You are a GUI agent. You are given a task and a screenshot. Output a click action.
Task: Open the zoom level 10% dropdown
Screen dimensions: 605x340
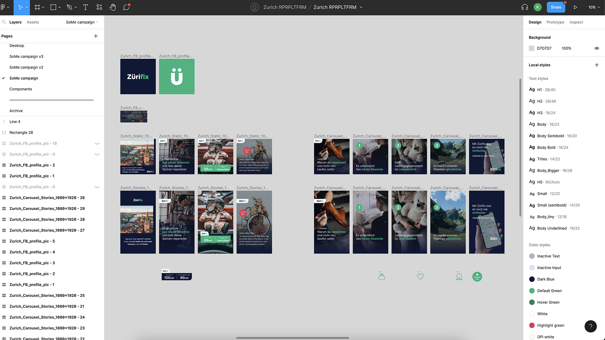[594, 7]
